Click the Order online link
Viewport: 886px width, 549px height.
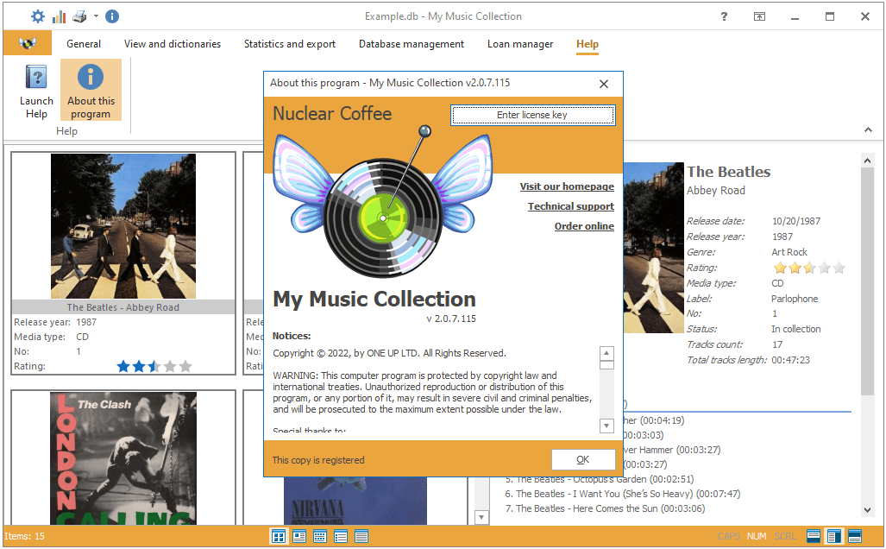coord(584,226)
